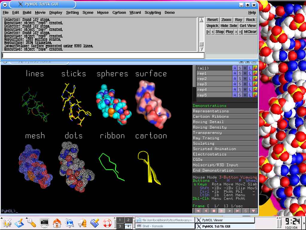This screenshot has width=306, height=230.
Task: Click the rainbow C color button for rep3
Action: 255,84
